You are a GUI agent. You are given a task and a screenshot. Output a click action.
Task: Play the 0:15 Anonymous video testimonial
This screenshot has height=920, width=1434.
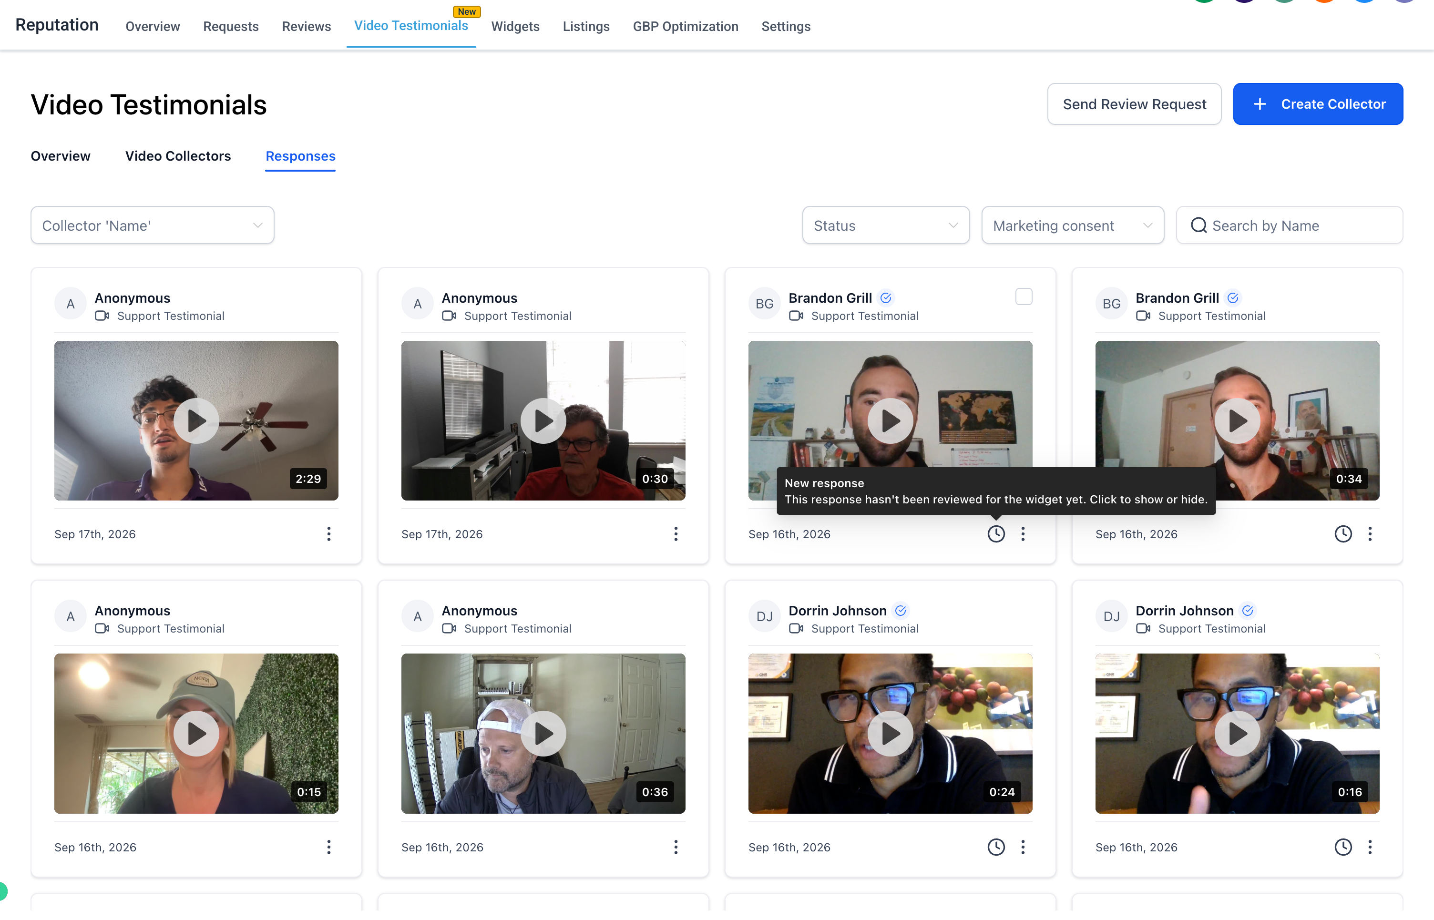tap(196, 734)
